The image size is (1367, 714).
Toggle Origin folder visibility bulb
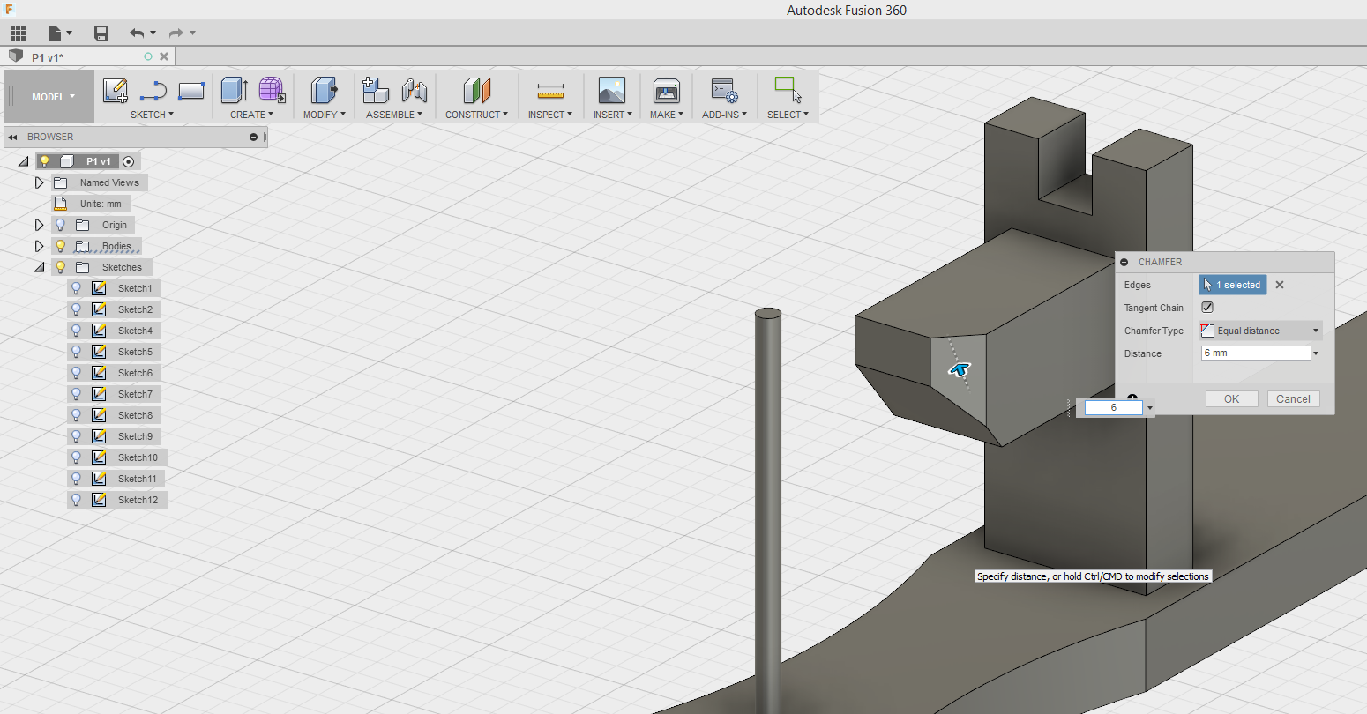point(61,226)
